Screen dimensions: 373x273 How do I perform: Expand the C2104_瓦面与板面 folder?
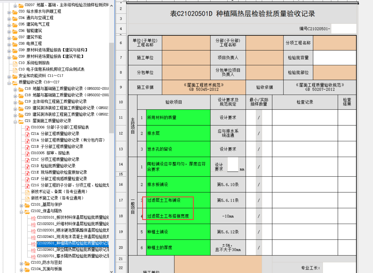(x=21, y=270)
